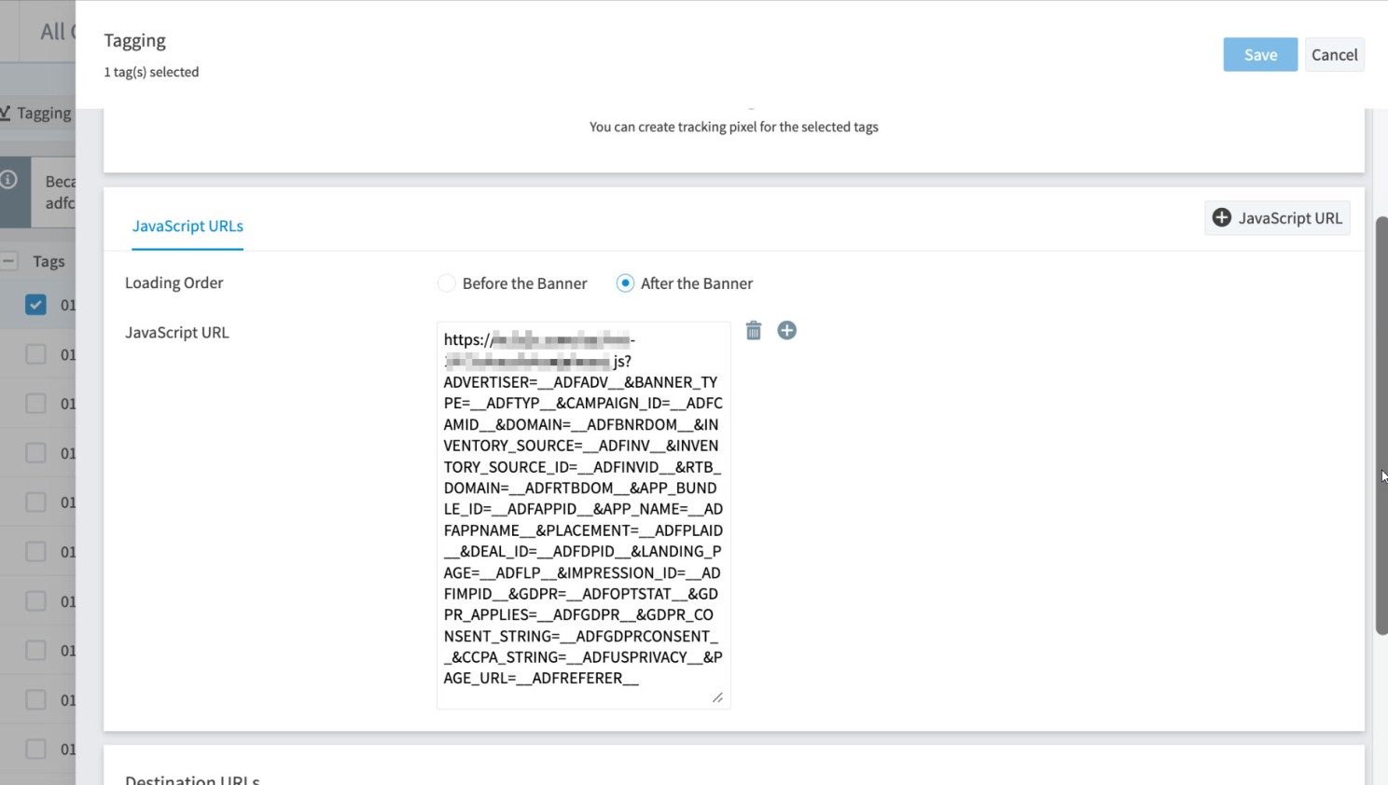Click inside the JavaScript URL text area
This screenshot has width=1388, height=785.
point(582,513)
